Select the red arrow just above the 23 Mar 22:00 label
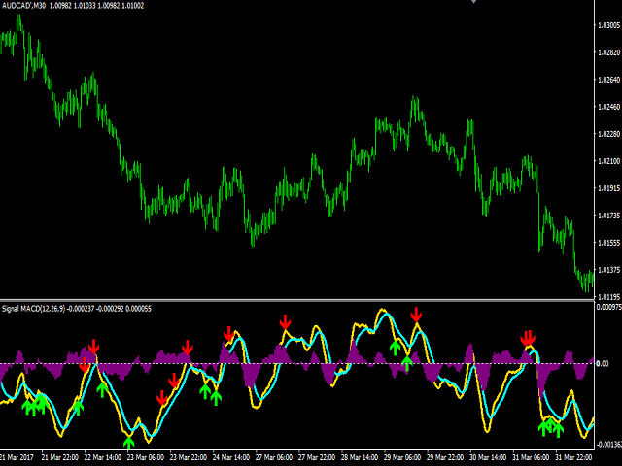Screen dimensions: 622x466 188,348
